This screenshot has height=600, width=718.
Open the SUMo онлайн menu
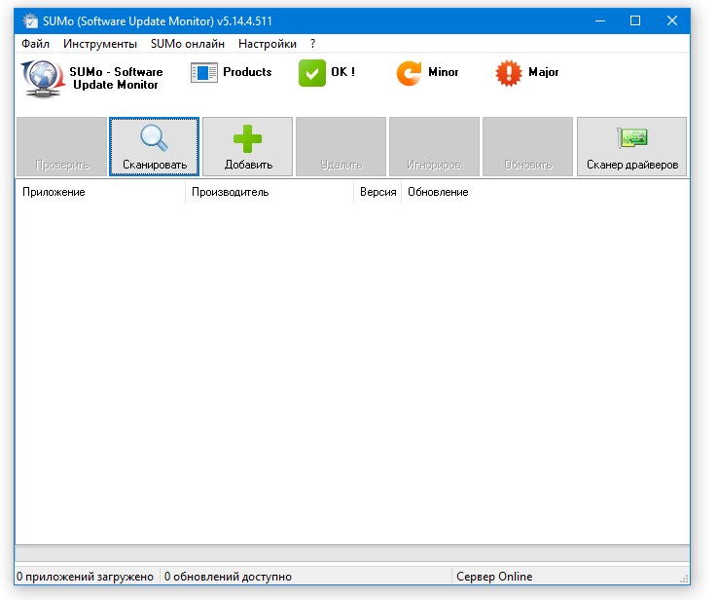188,44
